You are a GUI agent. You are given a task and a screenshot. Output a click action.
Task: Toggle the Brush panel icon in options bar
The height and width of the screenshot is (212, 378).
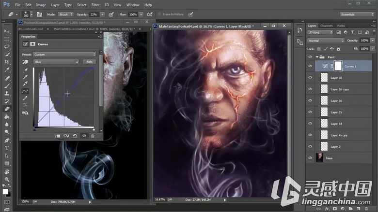click(39, 14)
